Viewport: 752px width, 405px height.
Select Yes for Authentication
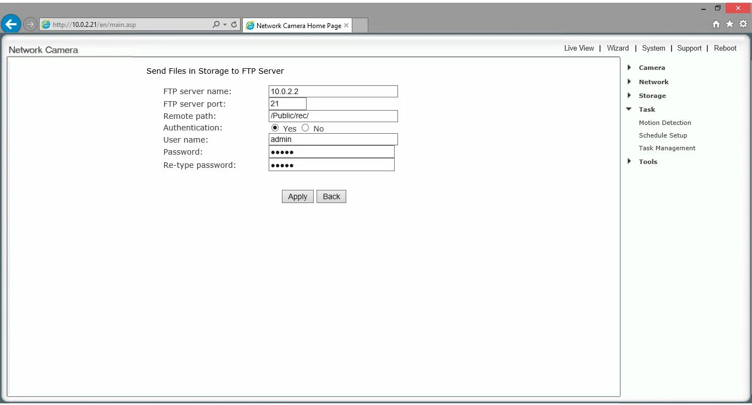(x=275, y=128)
